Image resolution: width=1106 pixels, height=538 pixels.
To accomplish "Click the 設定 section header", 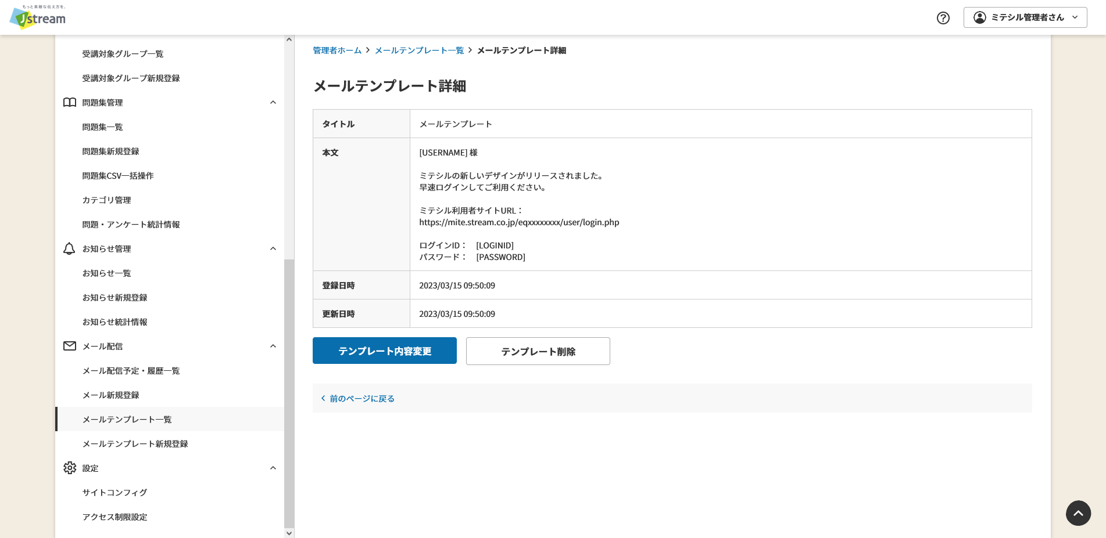I will click(x=170, y=468).
